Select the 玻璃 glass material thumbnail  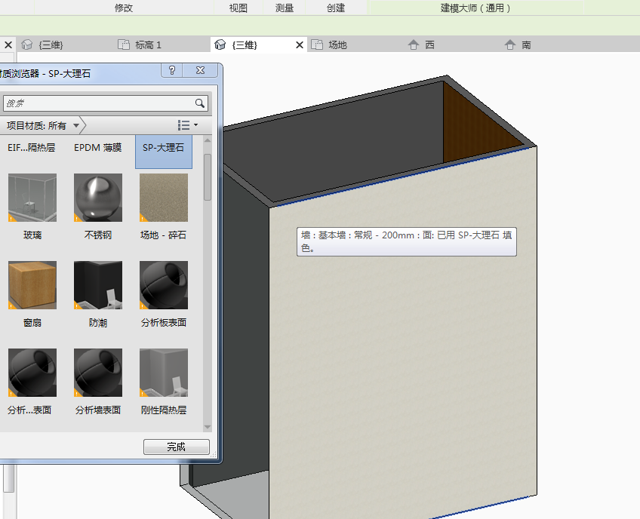click(x=32, y=198)
